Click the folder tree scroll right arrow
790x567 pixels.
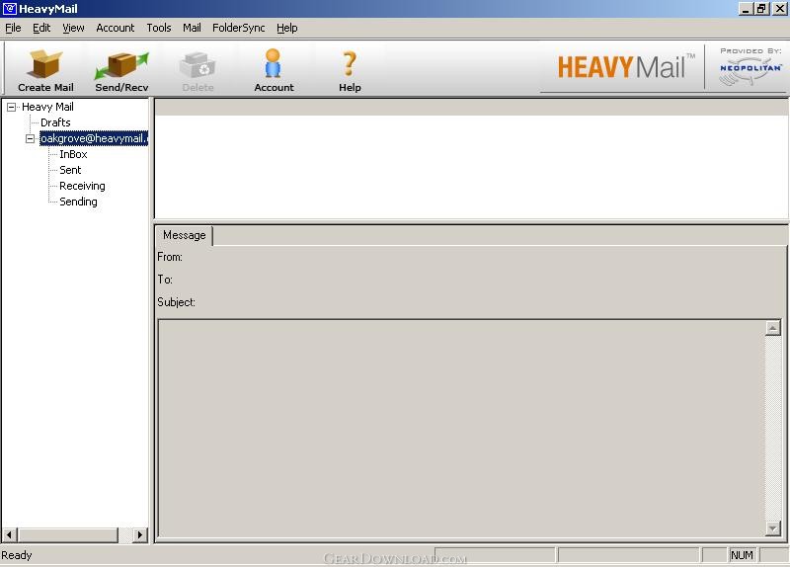[140, 534]
